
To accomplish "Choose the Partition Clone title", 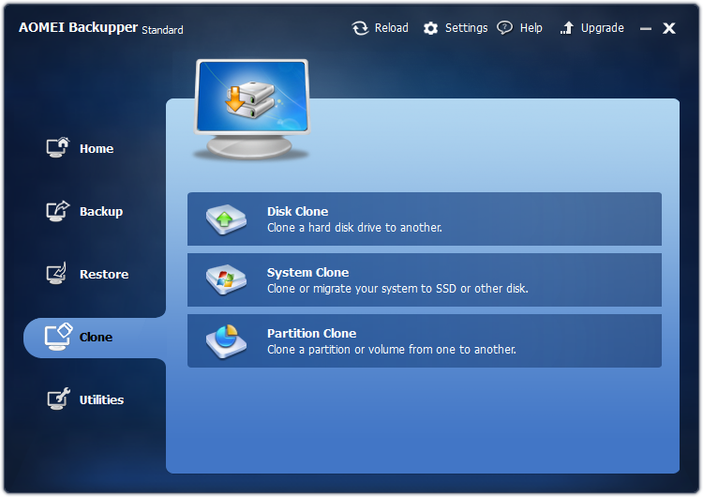I will (311, 333).
